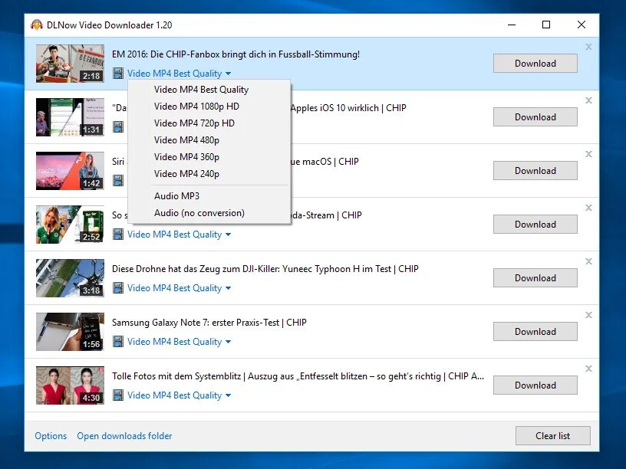The image size is (626, 469).
Task: Click film icon of Siri macOS video
Action: click(x=118, y=180)
